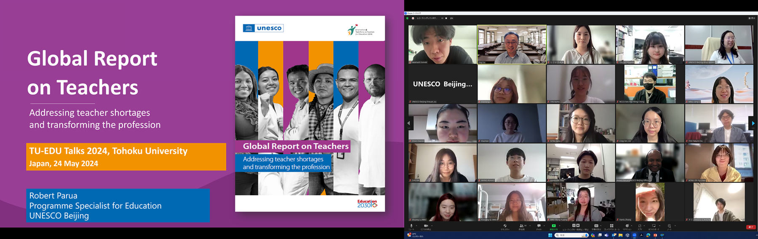Switch to Zoom app in taskbar
This screenshot has height=239, width=758.
point(634,235)
